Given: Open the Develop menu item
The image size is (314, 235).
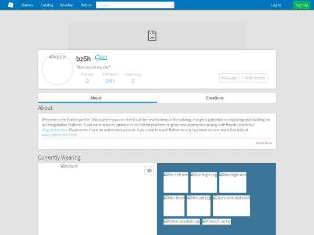Looking at the screenshot, I should [66, 5].
